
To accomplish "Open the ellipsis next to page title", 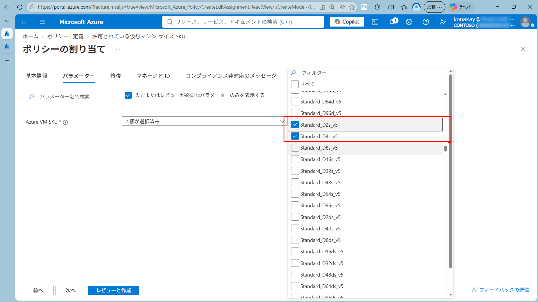I will (118, 49).
